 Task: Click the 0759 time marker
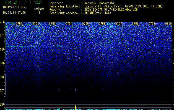click(152, 24)
